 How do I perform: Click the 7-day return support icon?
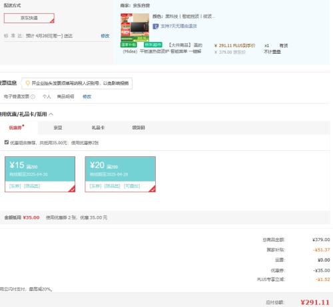coord(155,27)
